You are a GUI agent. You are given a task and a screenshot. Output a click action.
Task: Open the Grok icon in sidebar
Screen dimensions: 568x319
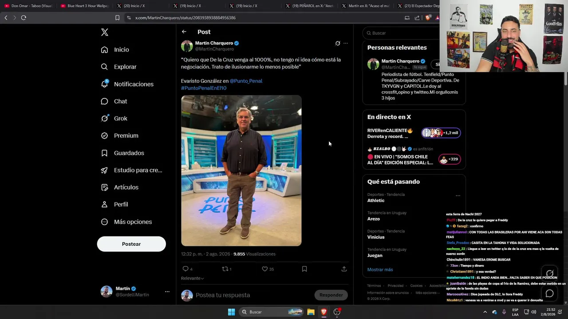coord(104,118)
